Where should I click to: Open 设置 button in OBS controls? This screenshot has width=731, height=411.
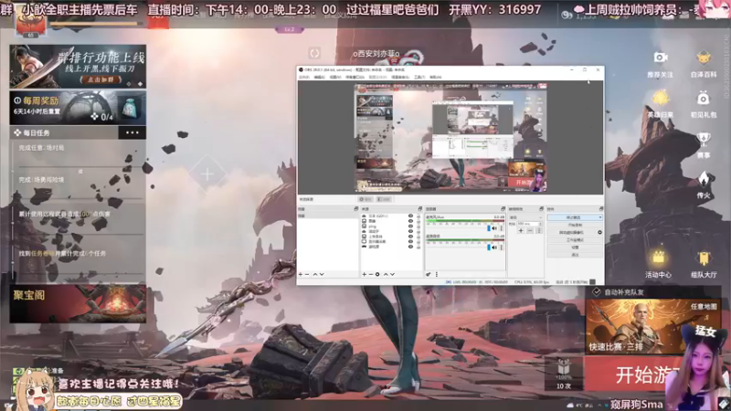pyautogui.click(x=576, y=248)
